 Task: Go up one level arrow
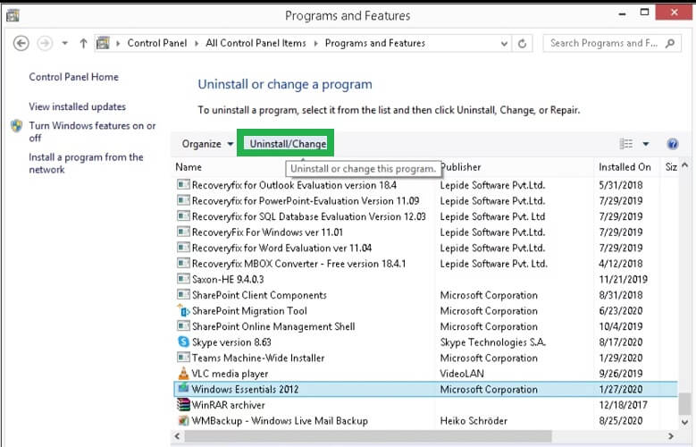[83, 43]
